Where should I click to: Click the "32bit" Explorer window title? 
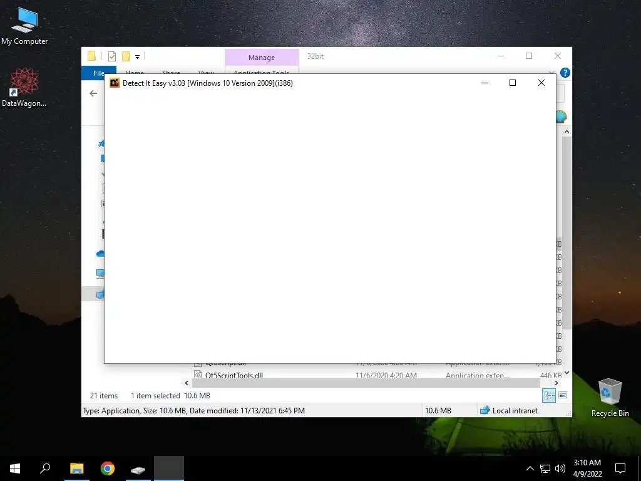click(x=315, y=56)
